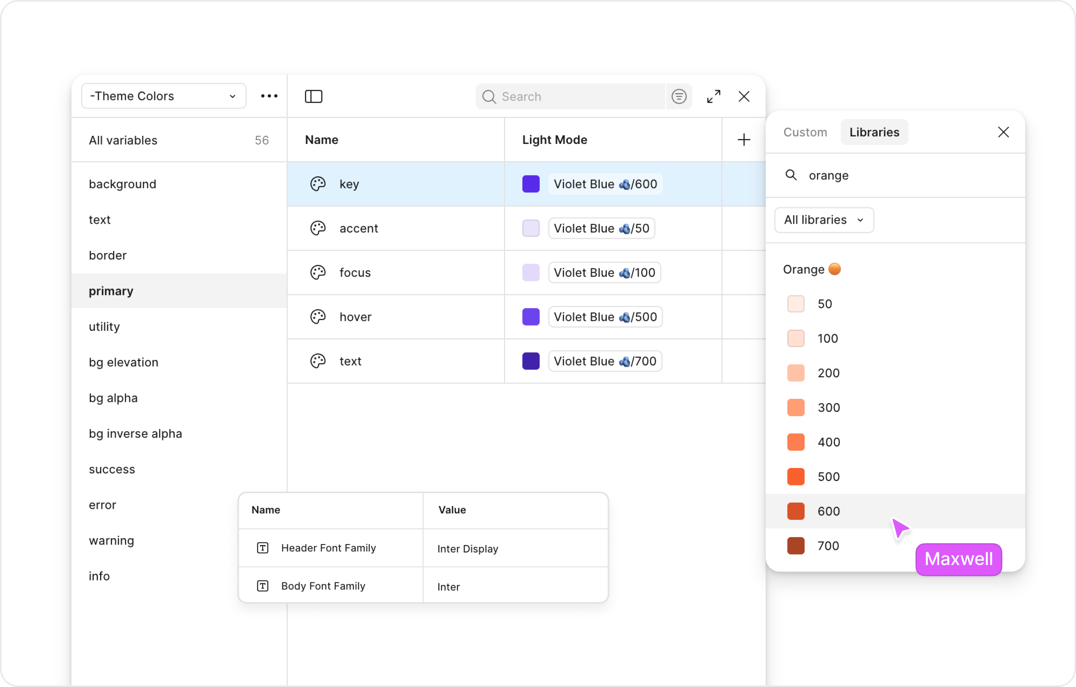Close the color library picker panel
1076x687 pixels.
click(1003, 132)
